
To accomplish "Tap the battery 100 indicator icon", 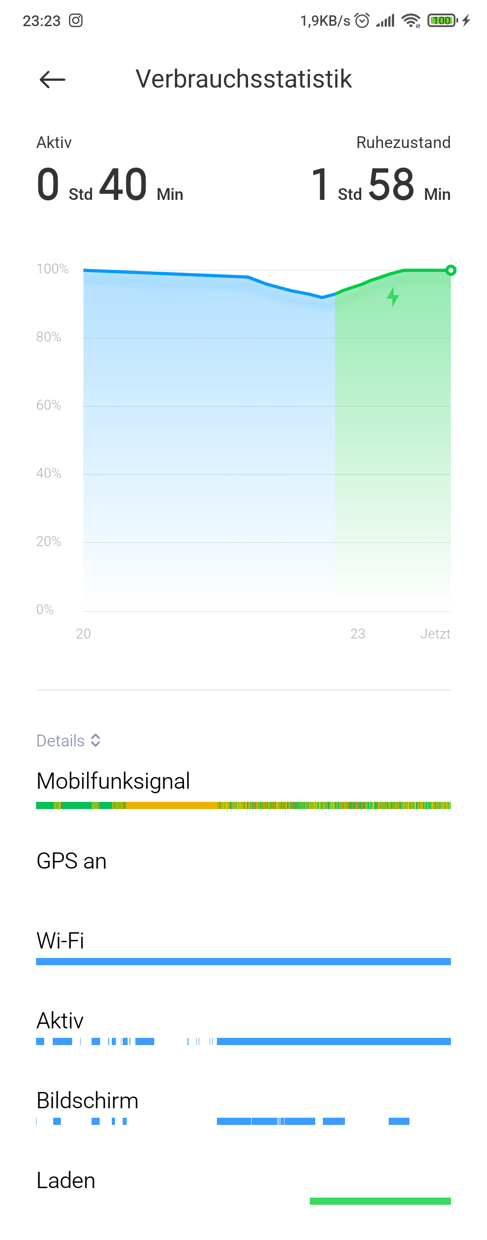I will click(442, 20).
